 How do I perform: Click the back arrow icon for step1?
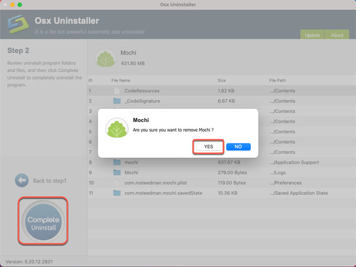pyautogui.click(x=21, y=181)
